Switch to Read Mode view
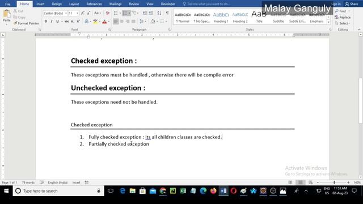The width and height of the screenshot is (363, 204). point(290,182)
